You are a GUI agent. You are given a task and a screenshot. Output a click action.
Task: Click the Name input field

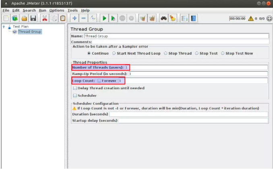[176, 36]
